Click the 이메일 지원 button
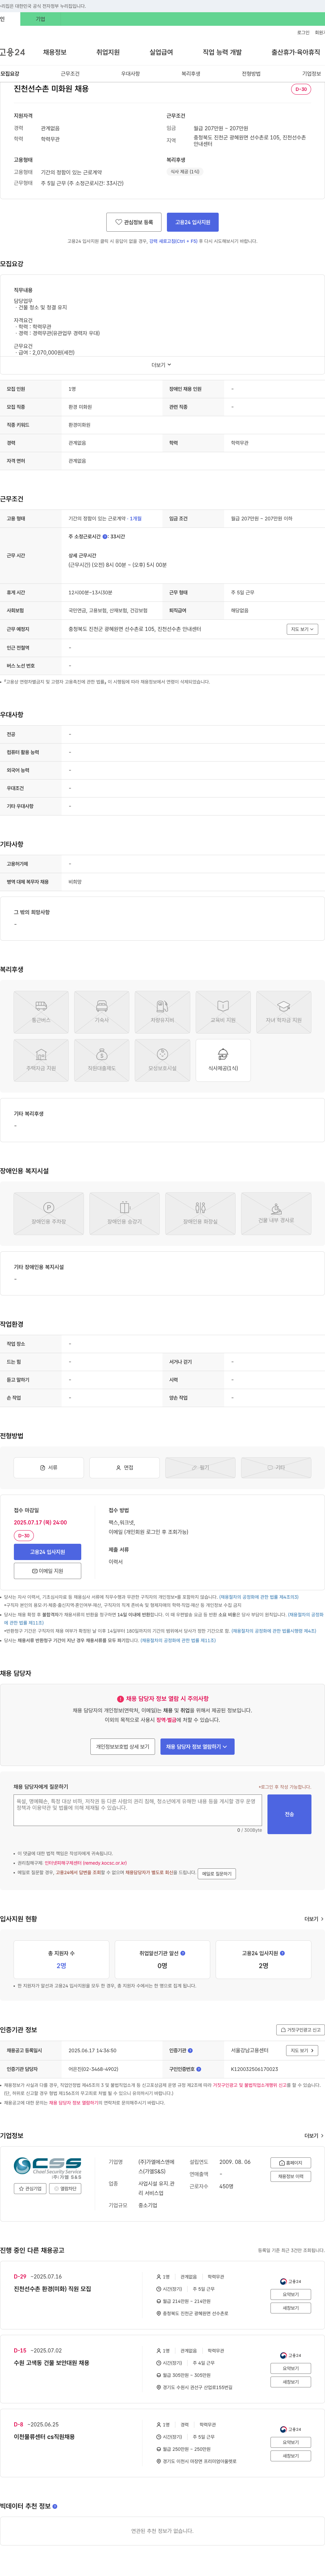The width and height of the screenshot is (325, 2576). pyautogui.click(x=48, y=1571)
